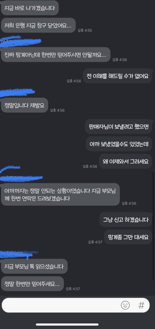The height and width of the screenshot is (329, 155).
Task: Tap the sent message '전 이해를 해드릴 수가 없어요'
Action: (117, 76)
